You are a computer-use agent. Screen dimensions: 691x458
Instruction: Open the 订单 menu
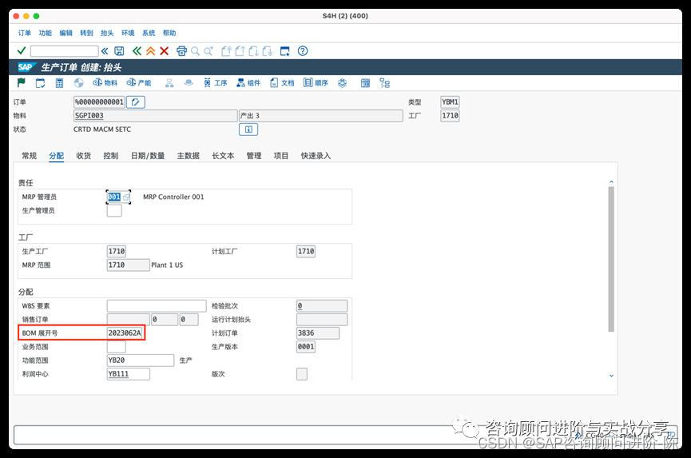25,33
